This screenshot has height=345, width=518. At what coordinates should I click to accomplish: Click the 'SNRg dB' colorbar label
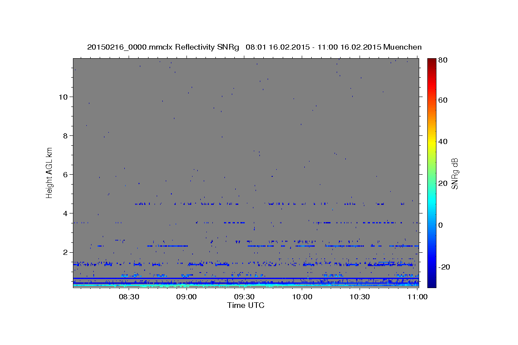click(x=455, y=173)
